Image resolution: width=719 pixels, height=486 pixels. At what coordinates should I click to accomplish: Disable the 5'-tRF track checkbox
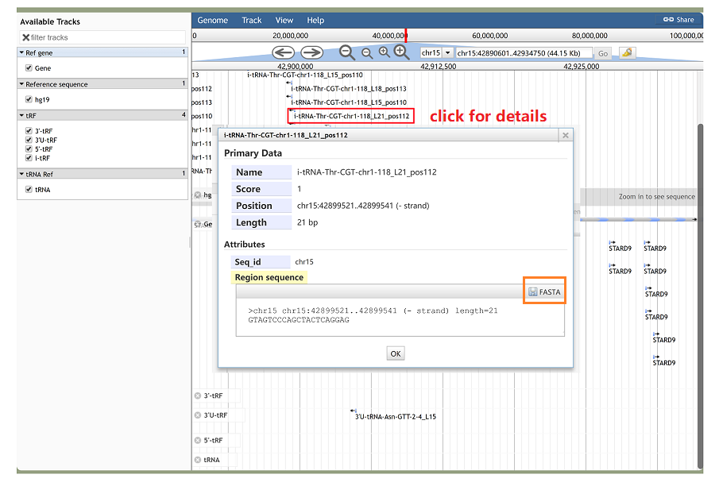(x=29, y=149)
